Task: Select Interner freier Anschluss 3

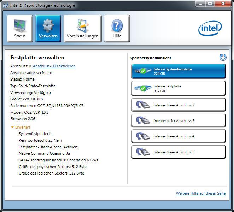Action: tap(179, 120)
